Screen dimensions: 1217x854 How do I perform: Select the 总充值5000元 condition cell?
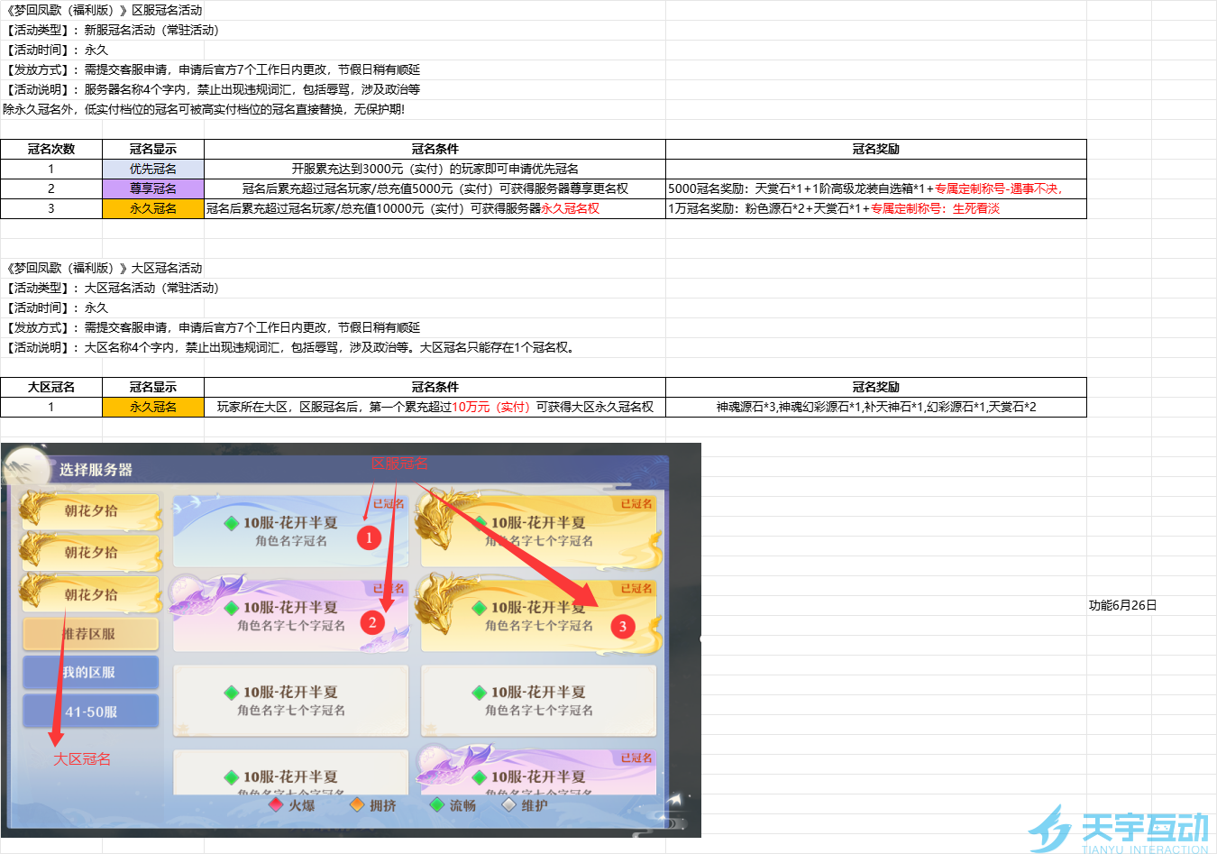(x=435, y=188)
